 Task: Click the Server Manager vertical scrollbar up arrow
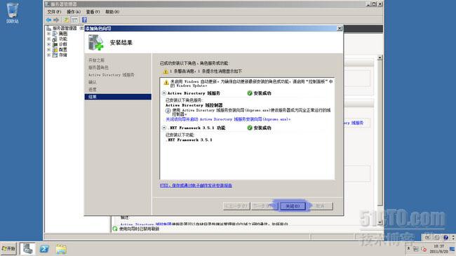pyautogui.click(x=380, y=58)
